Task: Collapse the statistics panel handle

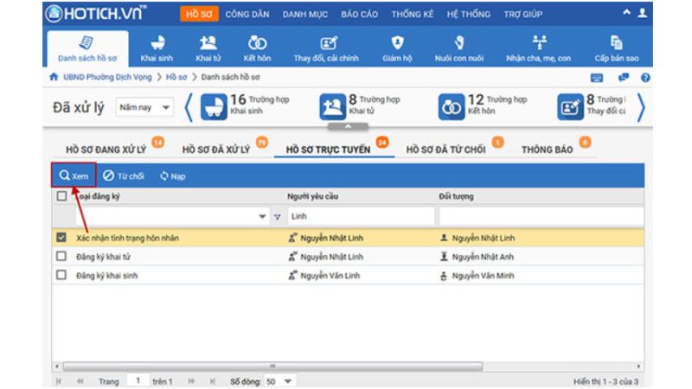Action: pos(348,127)
